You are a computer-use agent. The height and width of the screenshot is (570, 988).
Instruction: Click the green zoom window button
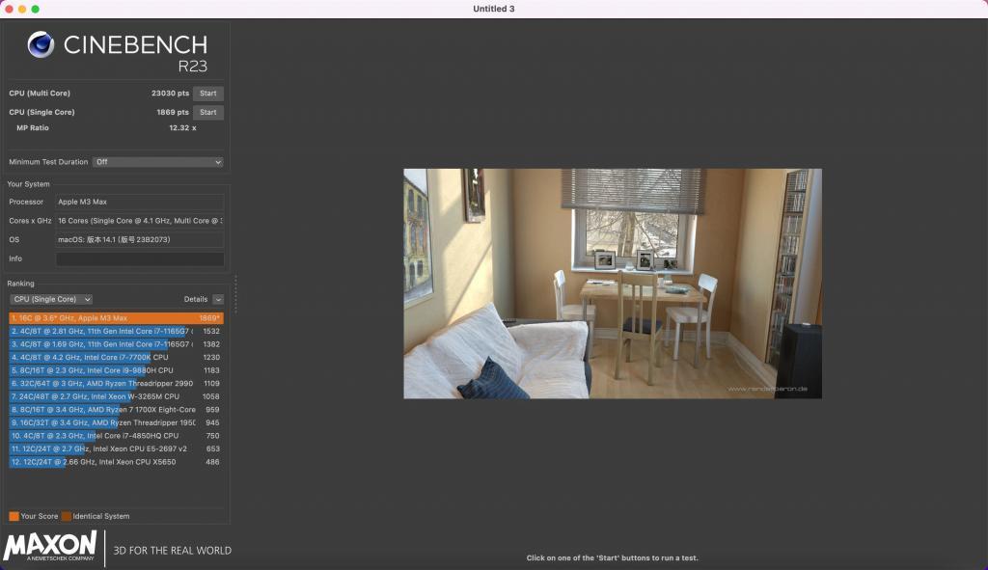pyautogui.click(x=36, y=9)
